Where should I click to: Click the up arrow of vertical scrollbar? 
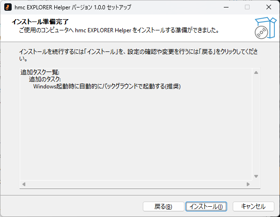[256, 72]
